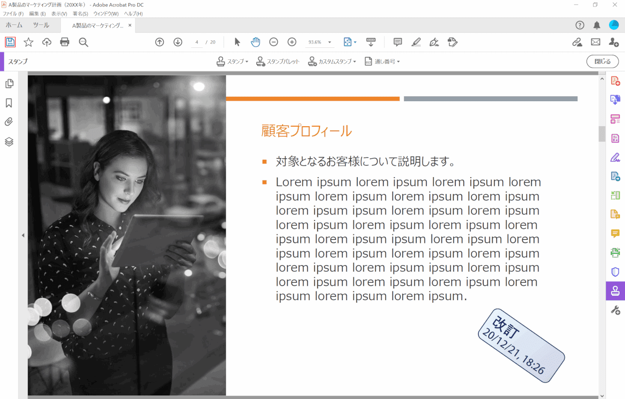Toggle scrolling mode with the keyboard icon
625x399 pixels.
click(371, 42)
